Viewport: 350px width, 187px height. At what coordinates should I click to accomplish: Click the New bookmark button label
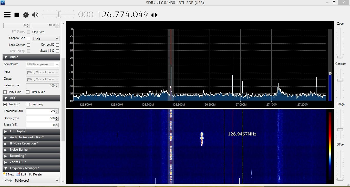[11, 174]
